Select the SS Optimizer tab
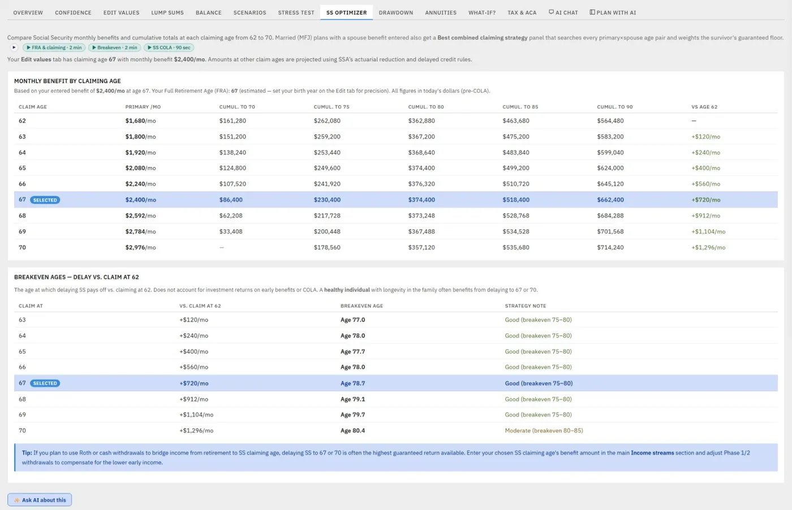This screenshot has height=510, width=792. pos(346,12)
